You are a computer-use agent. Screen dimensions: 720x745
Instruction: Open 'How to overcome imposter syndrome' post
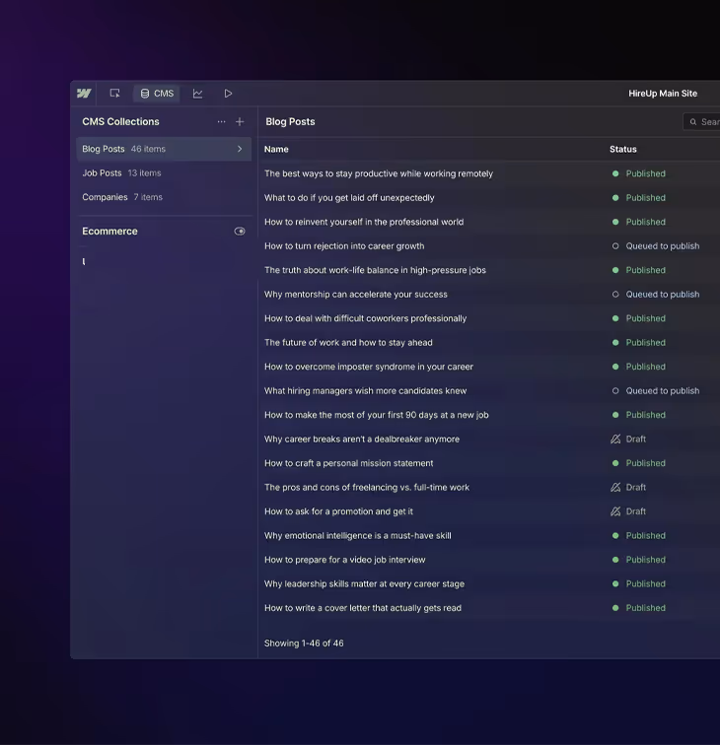pyautogui.click(x=369, y=367)
